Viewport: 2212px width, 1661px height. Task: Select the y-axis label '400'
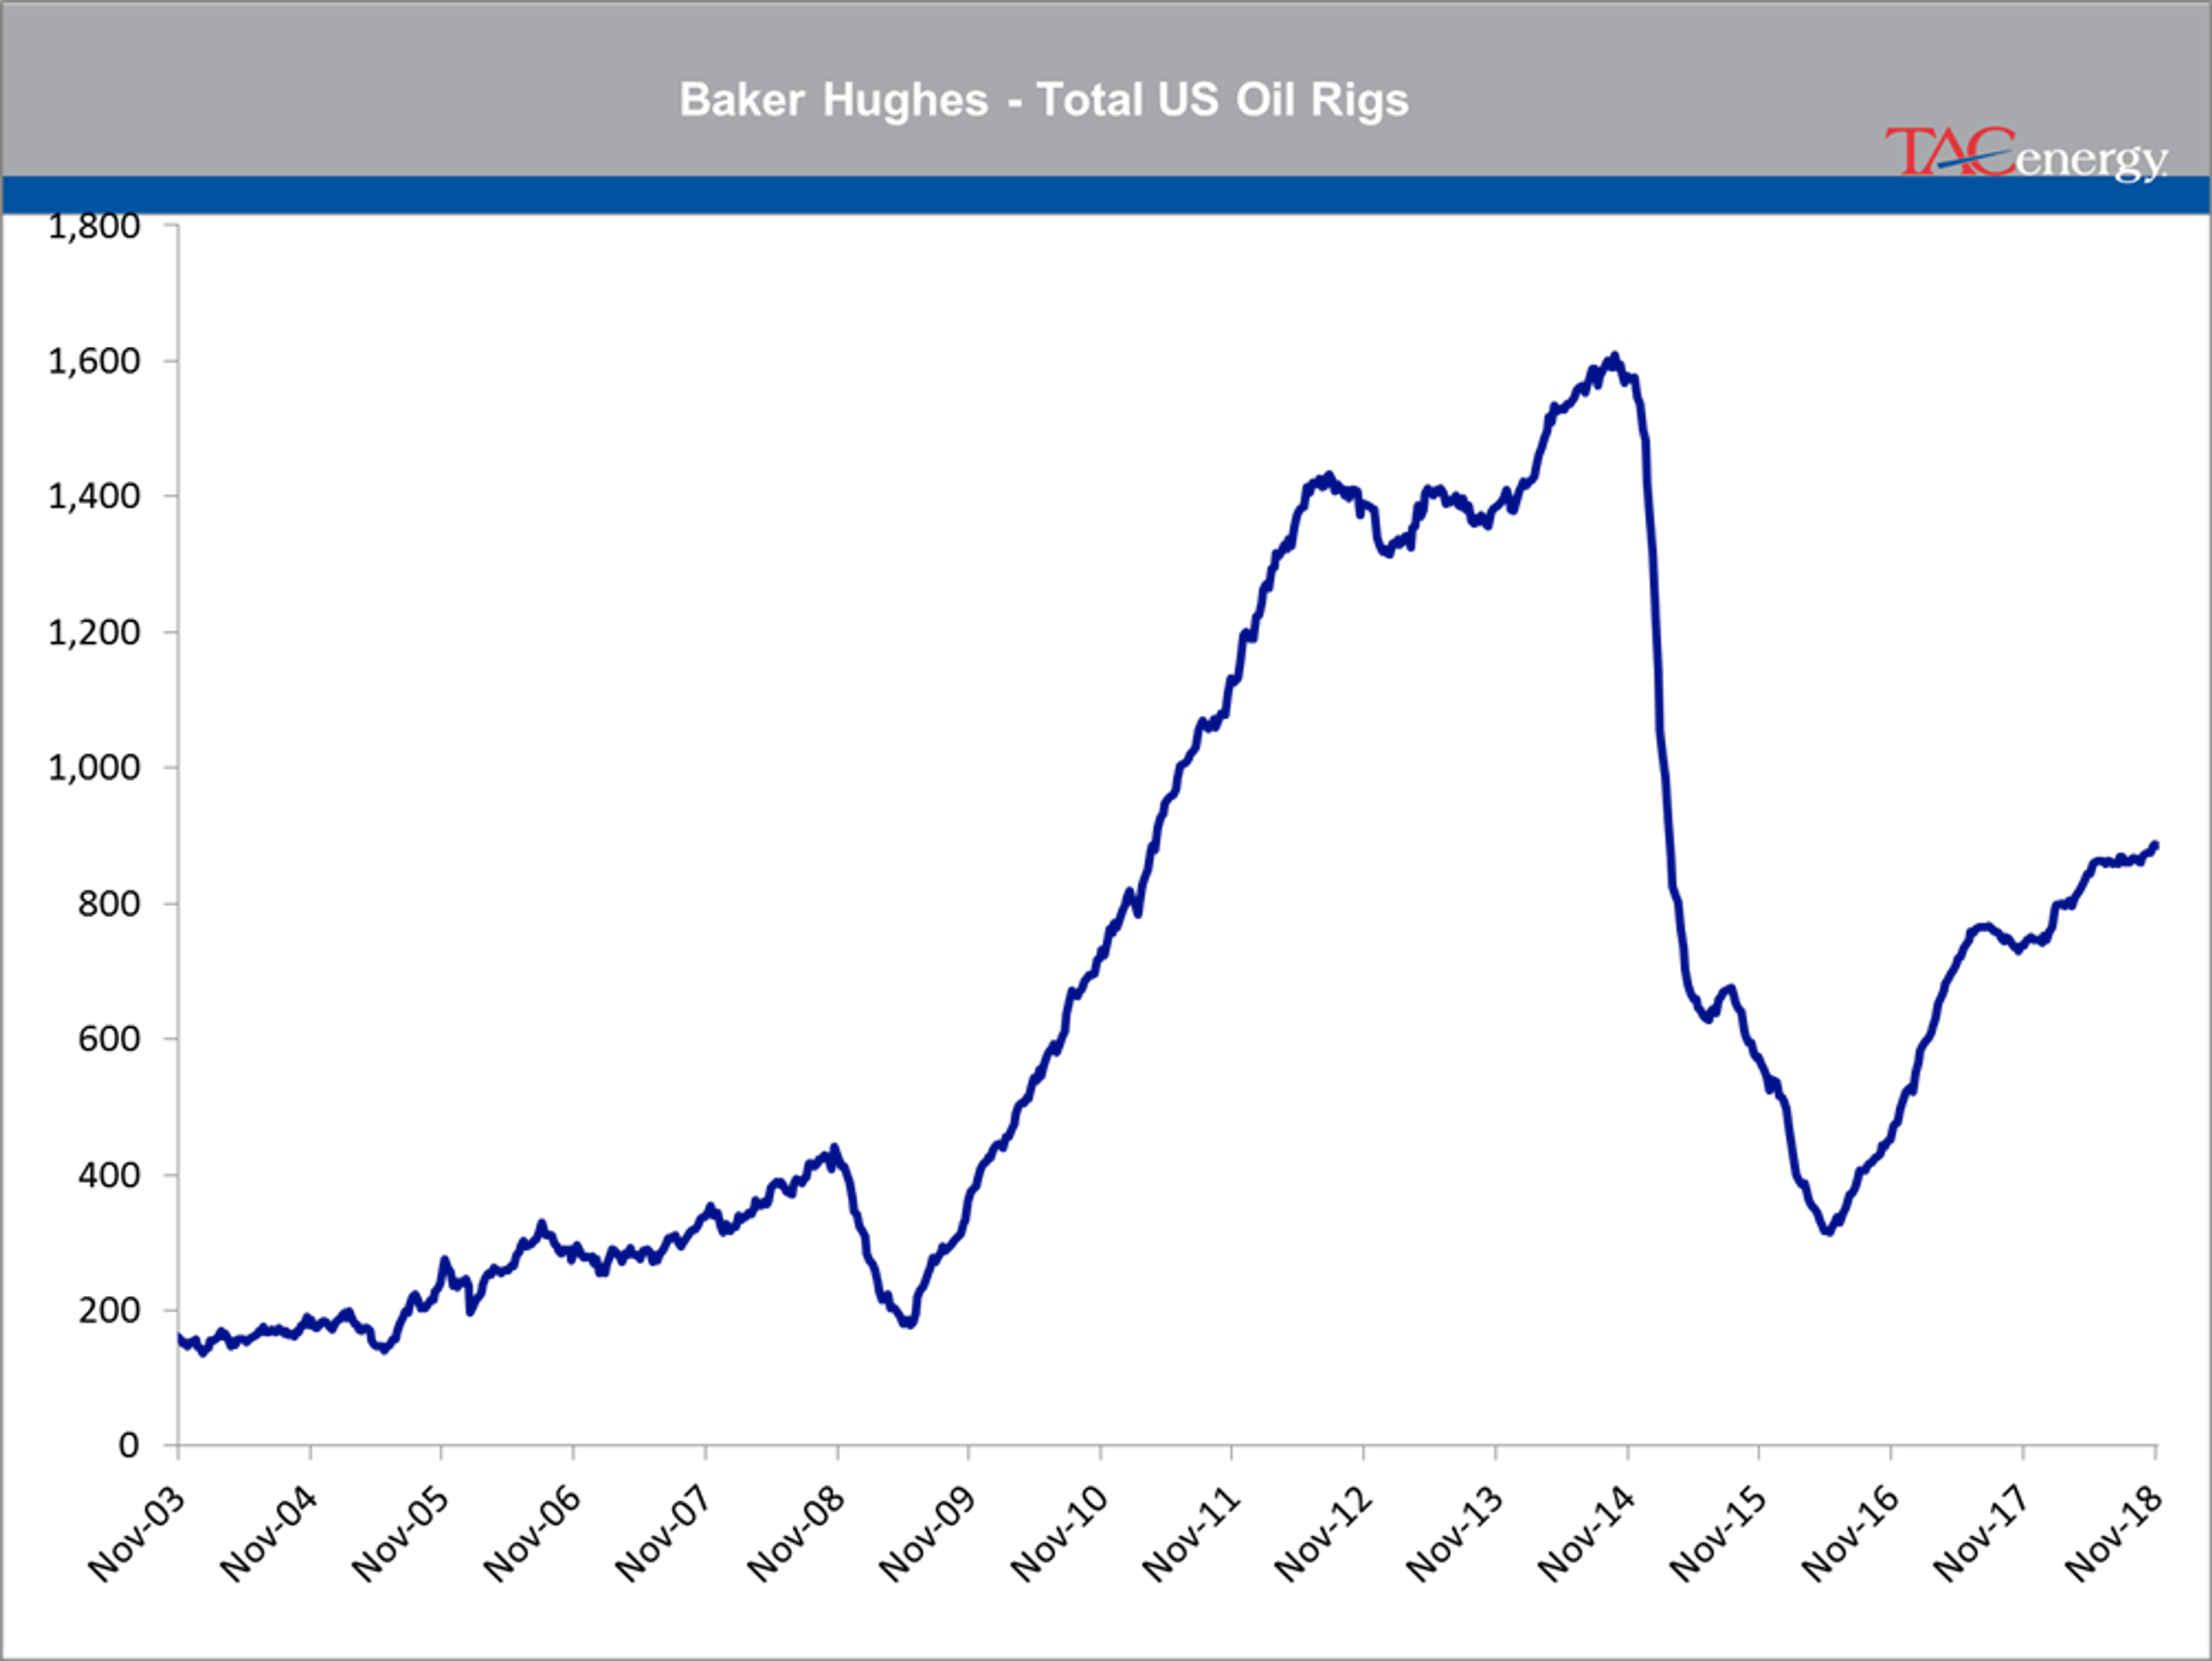pyautogui.click(x=109, y=1175)
